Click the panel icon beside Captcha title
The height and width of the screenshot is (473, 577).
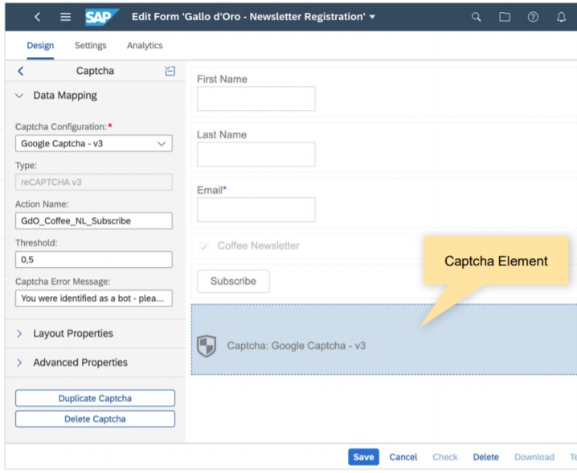coord(170,71)
